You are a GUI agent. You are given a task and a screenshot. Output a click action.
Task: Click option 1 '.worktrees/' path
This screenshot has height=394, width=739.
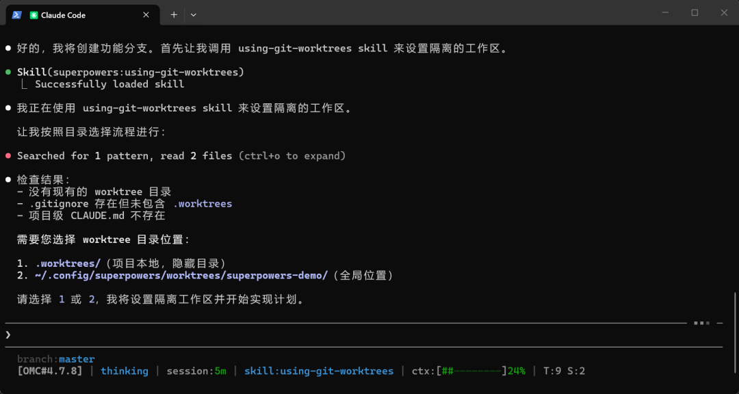[x=68, y=263]
